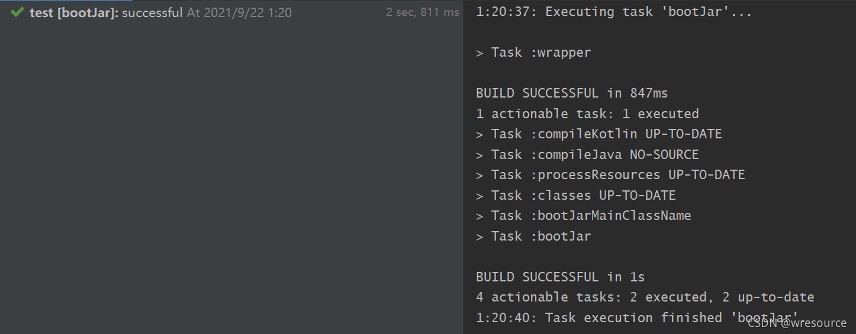Click the 'Task :wrapper' output line
The height and width of the screenshot is (334, 856).
533,53
